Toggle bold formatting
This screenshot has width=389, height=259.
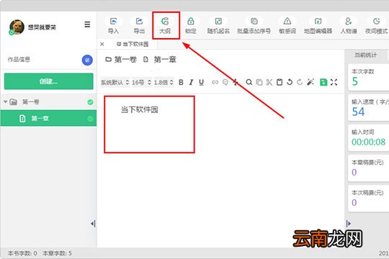[181, 82]
